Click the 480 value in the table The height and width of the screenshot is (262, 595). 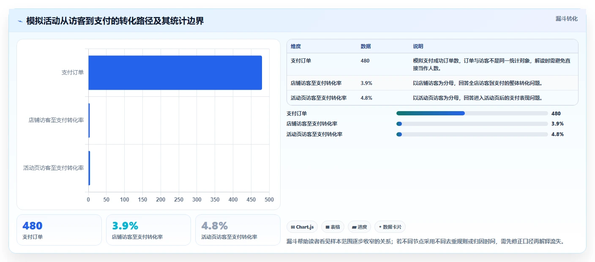click(x=365, y=61)
